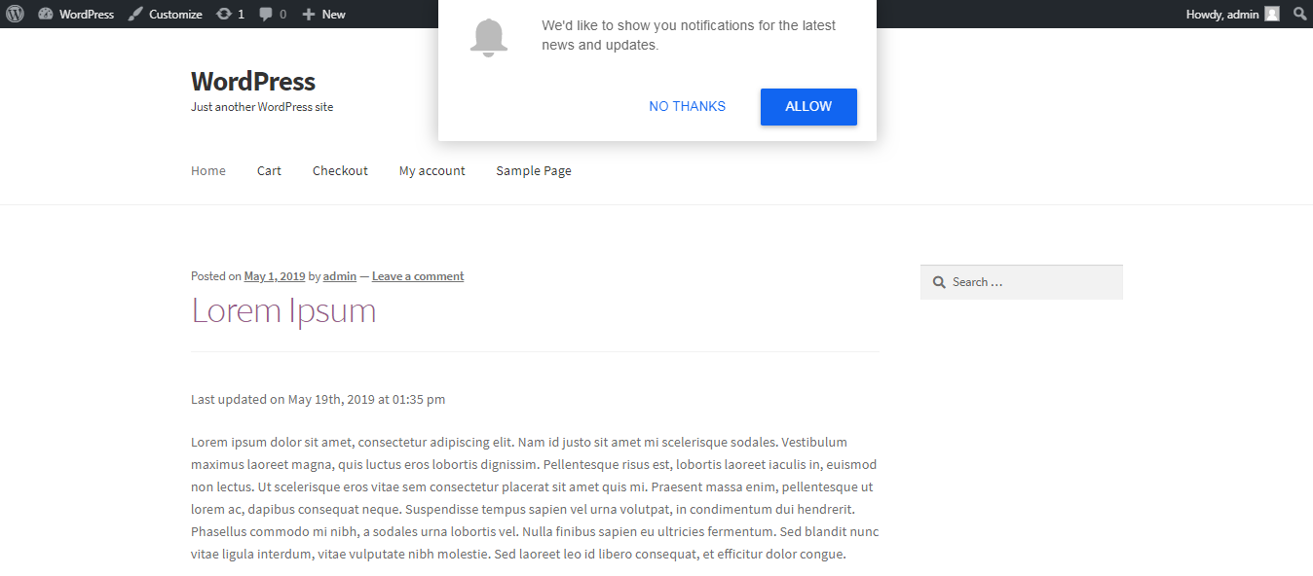Select My account in the navigation
Screen dimensions: 1313x576
[431, 170]
